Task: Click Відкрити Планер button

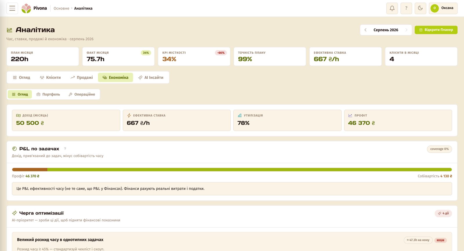Action: click(x=436, y=30)
